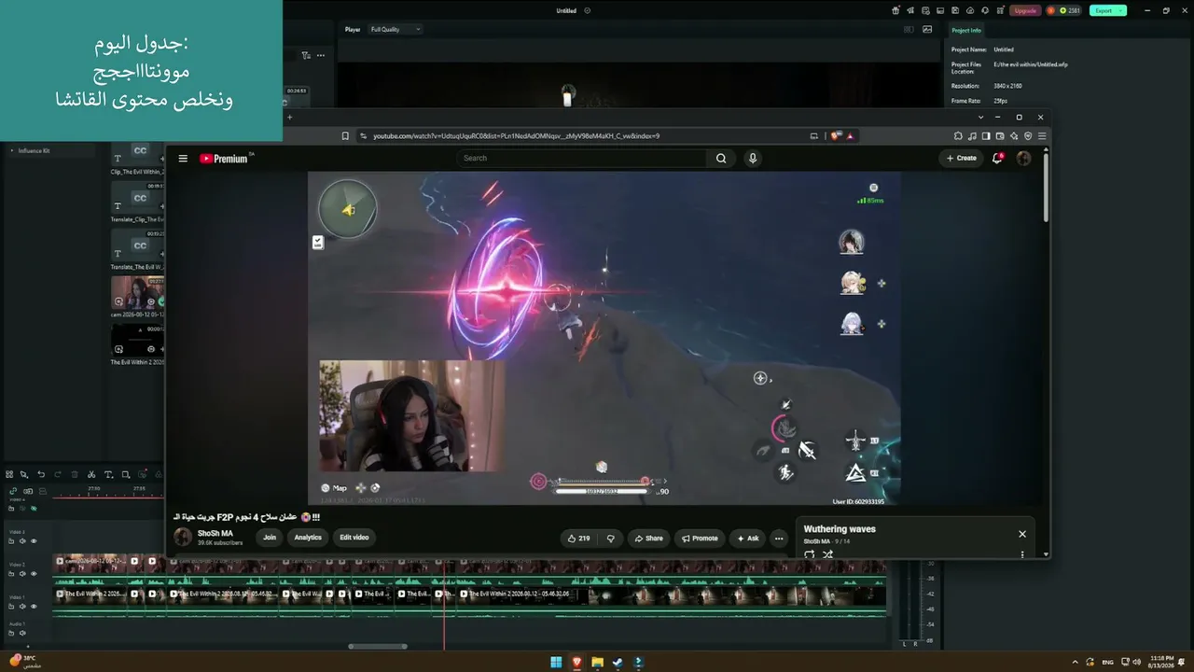
Task: Click the YouTube search magnifier button
Action: point(721,159)
